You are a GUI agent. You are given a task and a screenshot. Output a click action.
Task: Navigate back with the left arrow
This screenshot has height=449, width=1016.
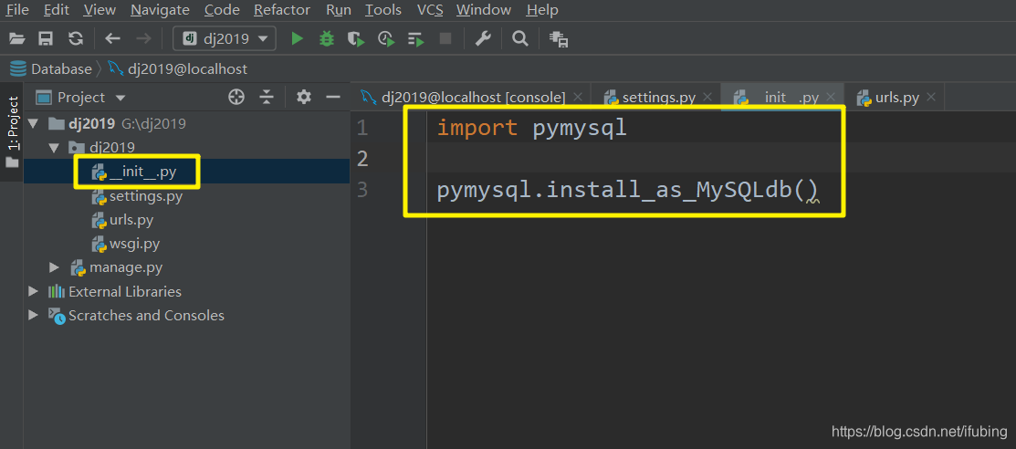point(113,39)
